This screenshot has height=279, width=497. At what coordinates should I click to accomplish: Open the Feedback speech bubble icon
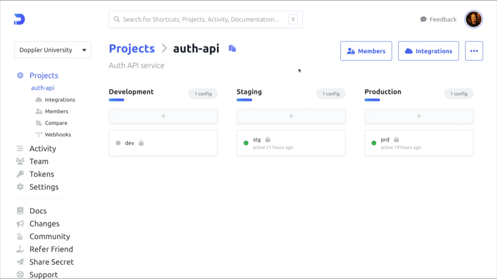422,19
